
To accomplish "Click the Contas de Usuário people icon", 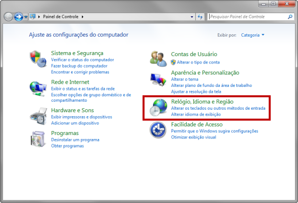I will coord(158,58).
